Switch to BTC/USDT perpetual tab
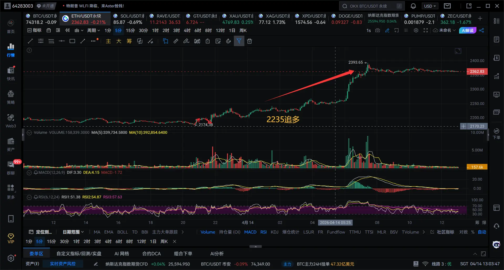 click(x=41, y=19)
